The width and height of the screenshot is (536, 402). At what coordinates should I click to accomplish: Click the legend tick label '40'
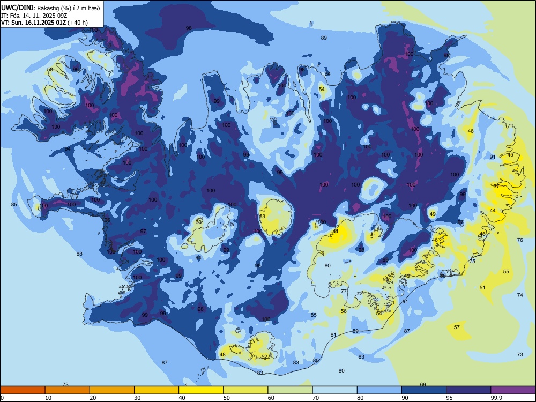pyautogui.click(x=182, y=398)
